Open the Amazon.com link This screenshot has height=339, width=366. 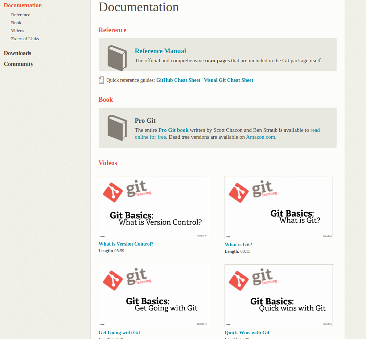coord(260,137)
